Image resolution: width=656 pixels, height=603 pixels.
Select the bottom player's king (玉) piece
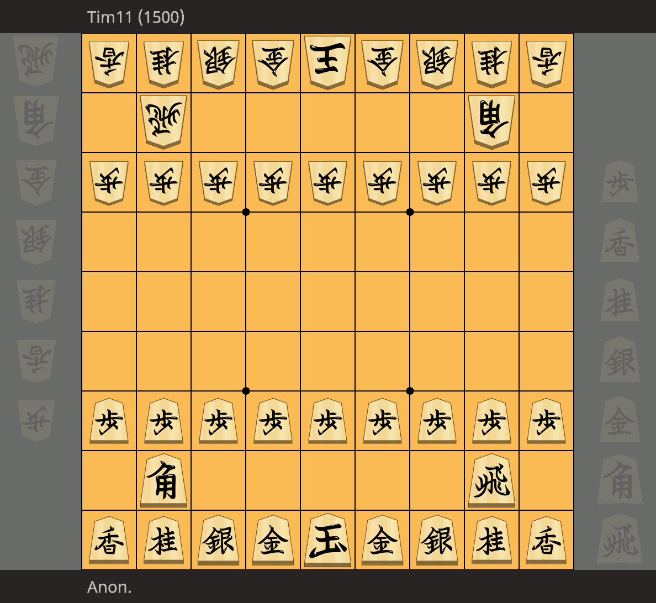[x=327, y=540]
